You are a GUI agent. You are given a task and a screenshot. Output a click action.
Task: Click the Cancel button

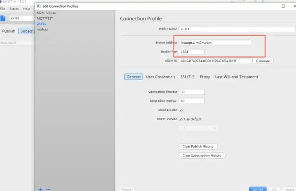[x=258, y=189]
